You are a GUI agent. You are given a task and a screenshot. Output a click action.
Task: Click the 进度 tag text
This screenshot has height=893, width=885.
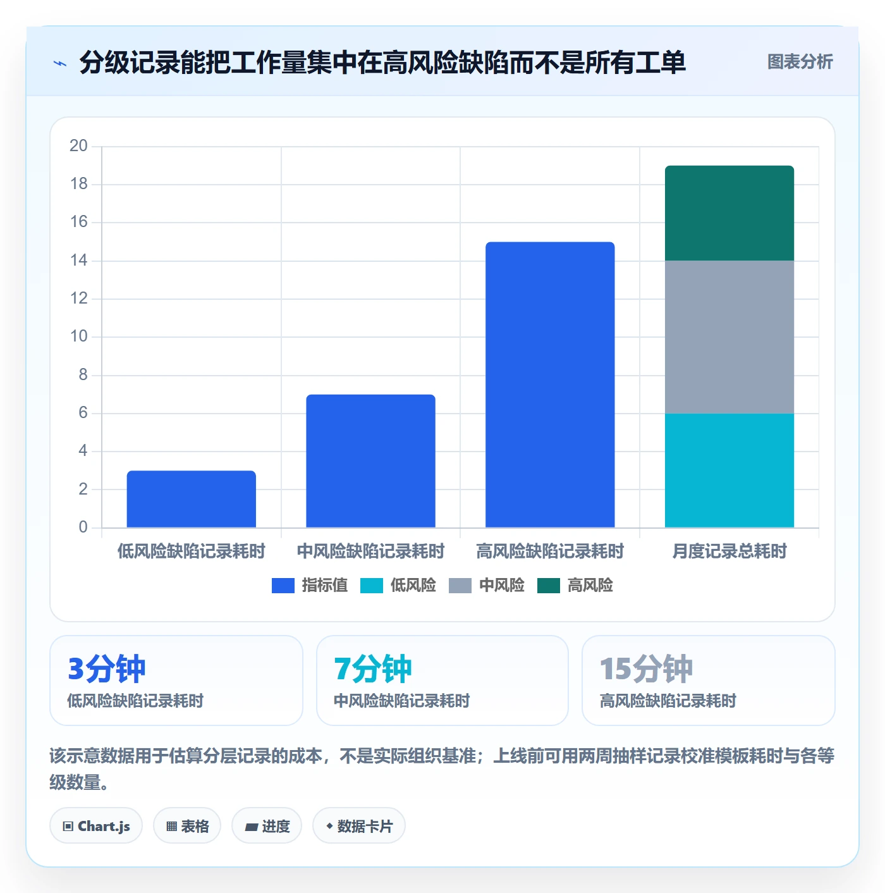pos(276,826)
